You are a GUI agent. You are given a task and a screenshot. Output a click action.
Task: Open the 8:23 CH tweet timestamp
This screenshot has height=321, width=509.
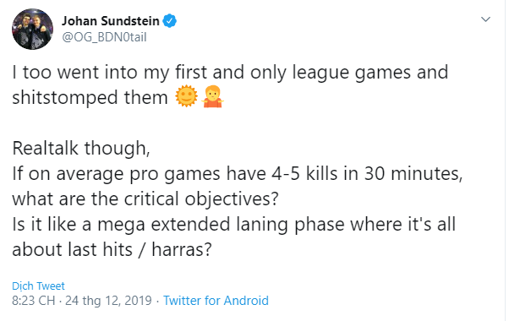click(x=34, y=301)
